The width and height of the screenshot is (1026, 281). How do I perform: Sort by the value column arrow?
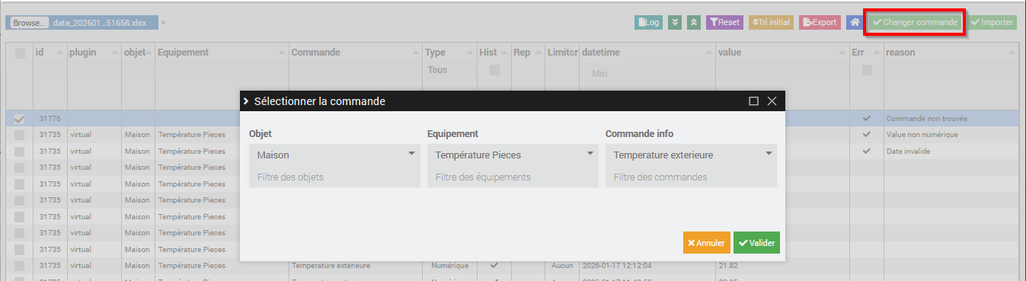tap(843, 53)
